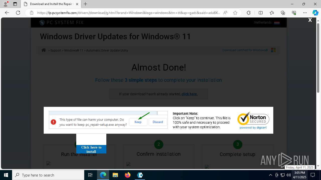Add this page to favorites star
This screenshot has height=180, width=321.
[235, 13]
